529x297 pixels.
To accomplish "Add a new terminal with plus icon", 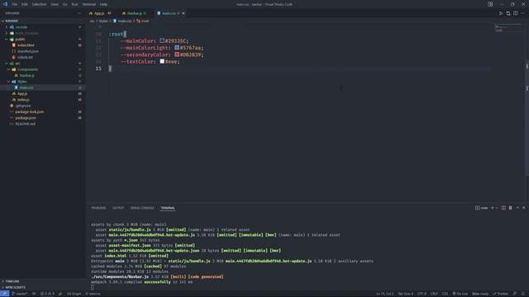I will click(x=493, y=208).
